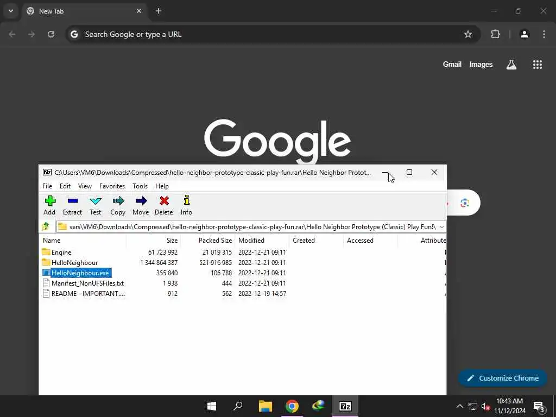Image resolution: width=556 pixels, height=417 pixels.
Task: Open taskbar Search magnifier
Action: tap(238, 406)
